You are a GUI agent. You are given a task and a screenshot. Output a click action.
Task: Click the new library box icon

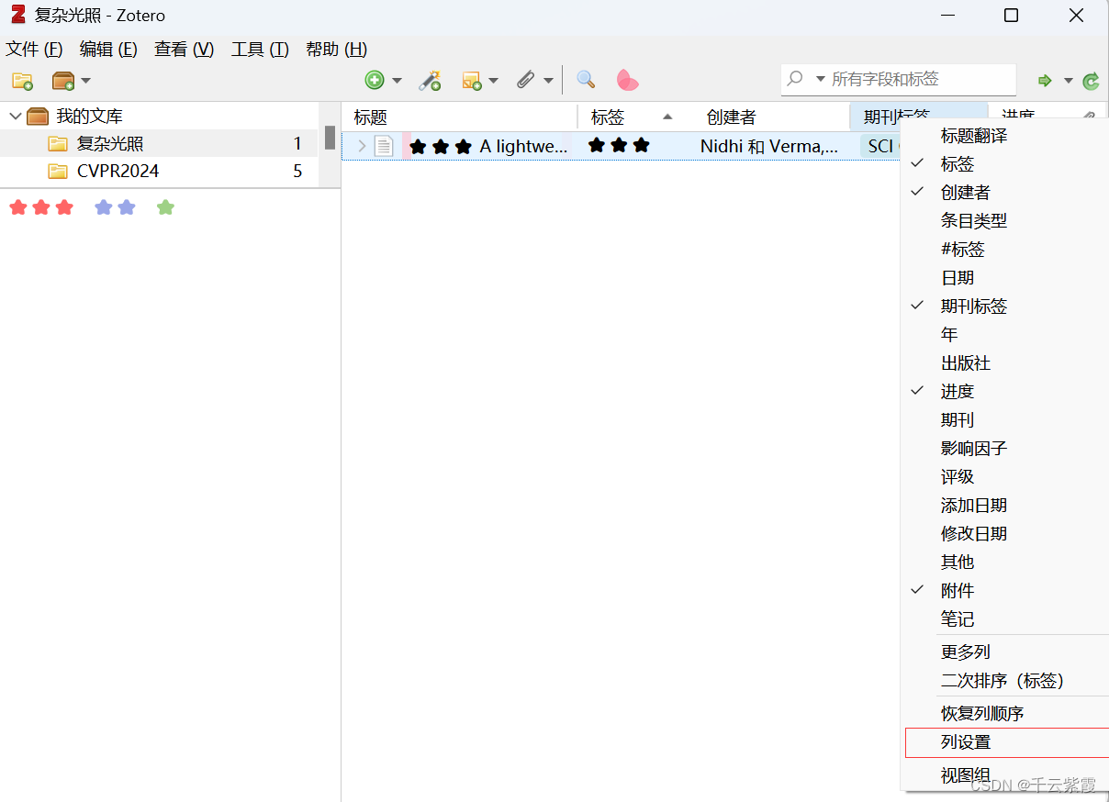63,81
